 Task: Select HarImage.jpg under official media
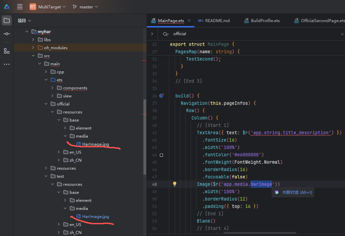95,144
